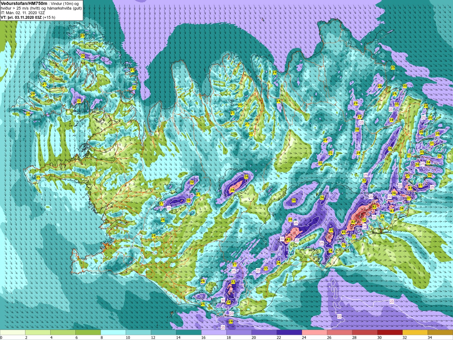Select the 20–22 m/s violet legend swatch

click(x=264, y=333)
